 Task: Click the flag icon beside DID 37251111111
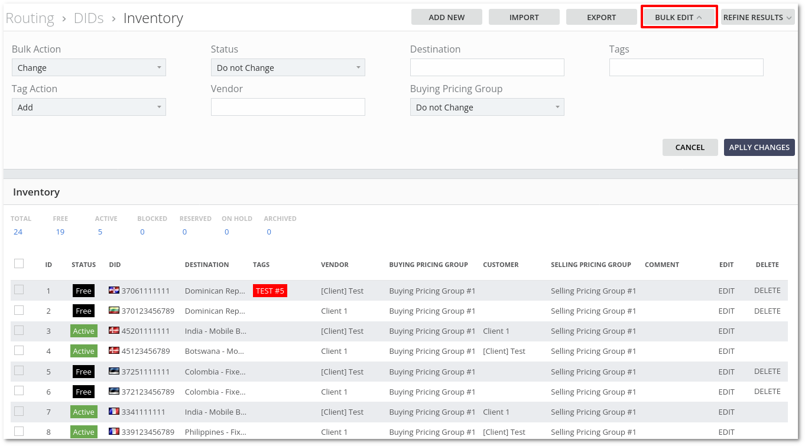pos(115,372)
